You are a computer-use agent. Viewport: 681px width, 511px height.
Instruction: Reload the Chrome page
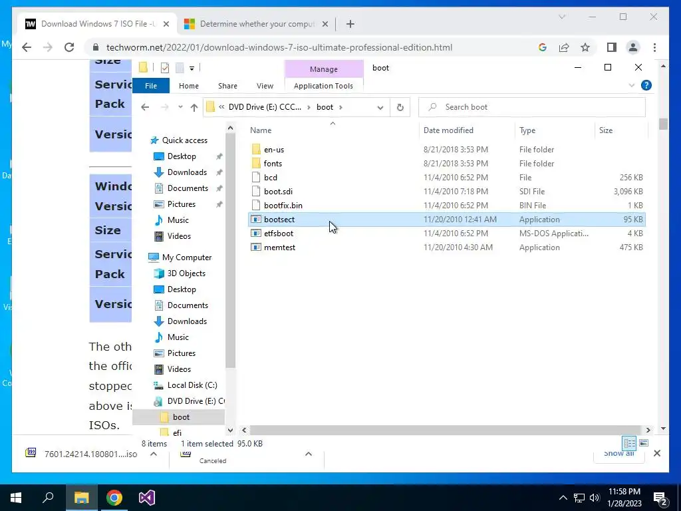[69, 47]
